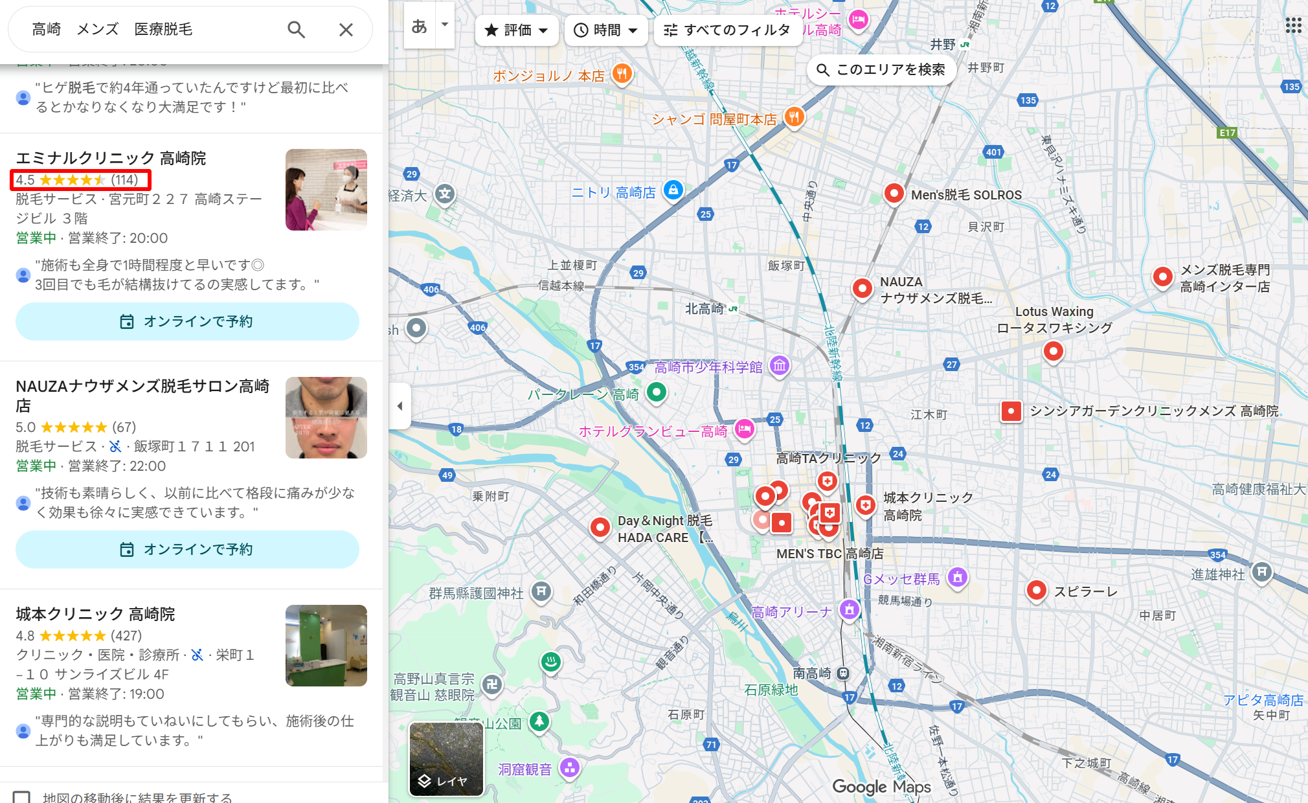
Task: Click the search magnifier icon
Action: 296,29
